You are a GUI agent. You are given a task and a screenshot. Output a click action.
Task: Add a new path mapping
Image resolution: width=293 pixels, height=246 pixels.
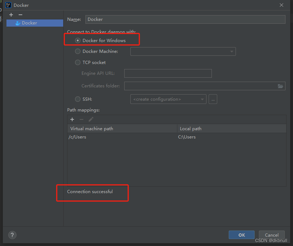(x=72, y=119)
